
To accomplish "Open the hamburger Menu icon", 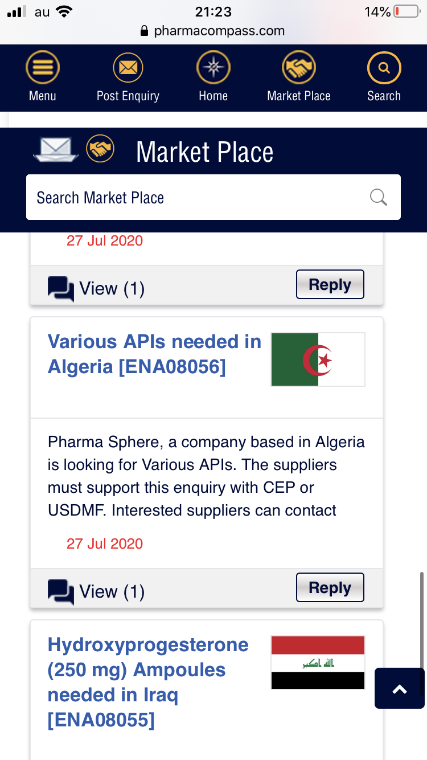I will (43, 68).
